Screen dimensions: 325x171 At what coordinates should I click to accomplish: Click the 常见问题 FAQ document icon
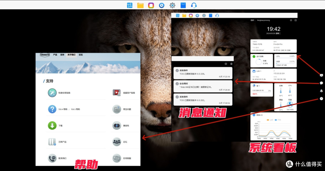click(117, 109)
